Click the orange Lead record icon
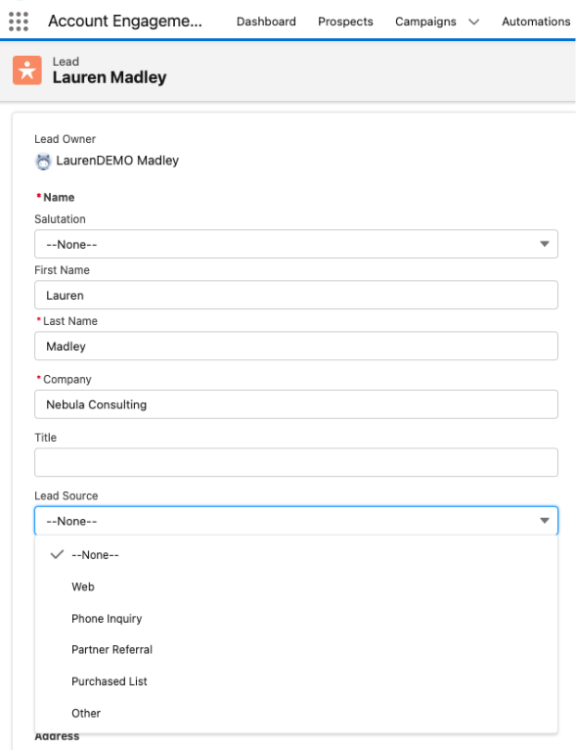 pyautogui.click(x=27, y=70)
